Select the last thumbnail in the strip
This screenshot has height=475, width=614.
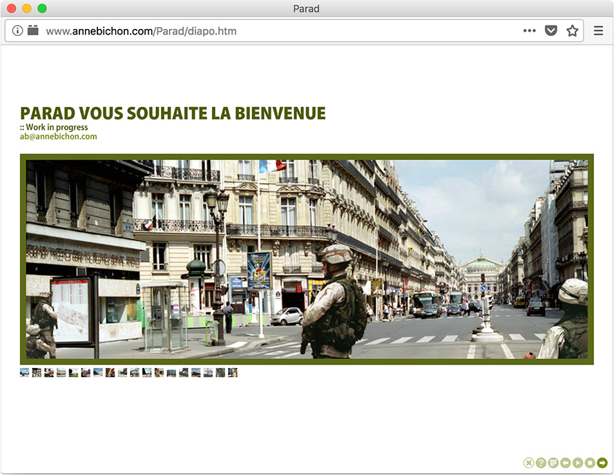[233, 373]
